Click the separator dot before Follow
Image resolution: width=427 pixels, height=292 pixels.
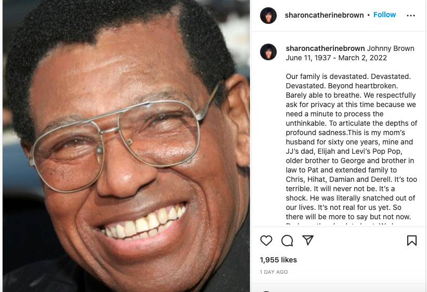[368, 15]
